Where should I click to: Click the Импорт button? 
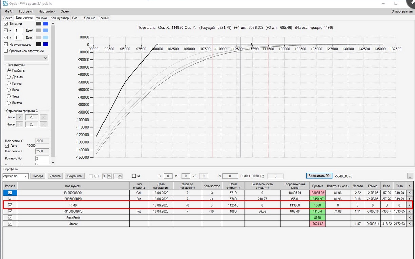tap(38, 176)
